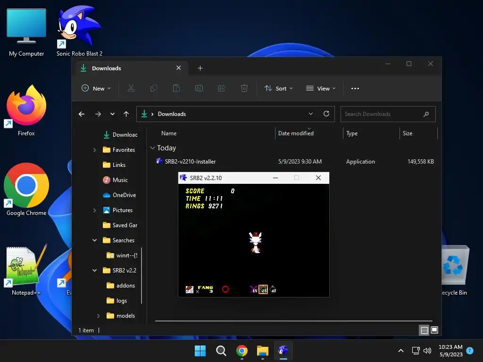Open the Google Chrome desktop shortcut
Image resolution: width=483 pixels, height=362 pixels.
tap(26, 189)
